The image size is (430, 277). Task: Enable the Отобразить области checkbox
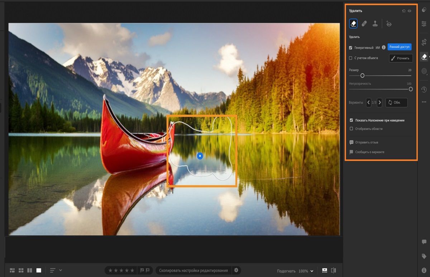[351, 129]
